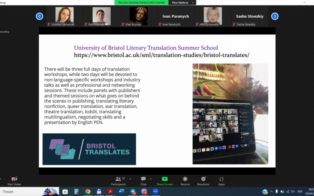Open the Zoom Apps panel
The height and width of the screenshot is (196, 314).
[221, 181]
